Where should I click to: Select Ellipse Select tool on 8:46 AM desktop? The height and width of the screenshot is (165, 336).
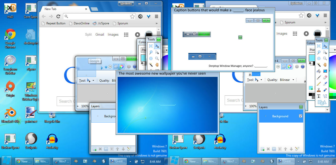319,59
